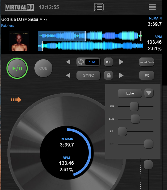Click the lower zoomed waveform
This screenshot has height=190, width=167.
pyautogui.click(x=91, y=46)
